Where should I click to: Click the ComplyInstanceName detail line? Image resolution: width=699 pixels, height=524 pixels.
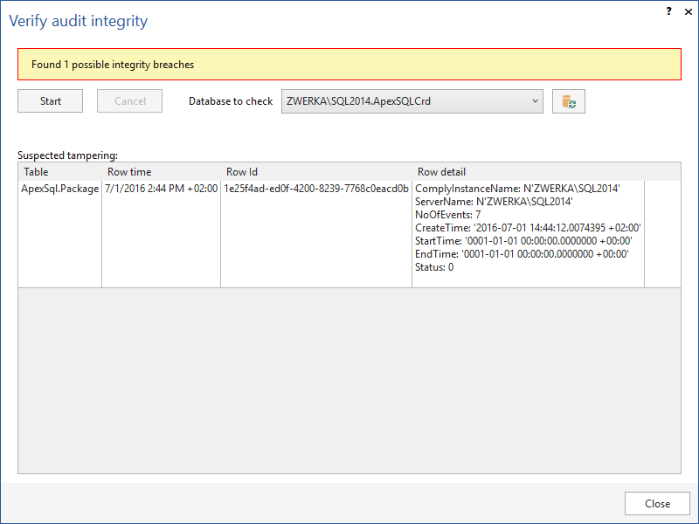pyautogui.click(x=517, y=189)
